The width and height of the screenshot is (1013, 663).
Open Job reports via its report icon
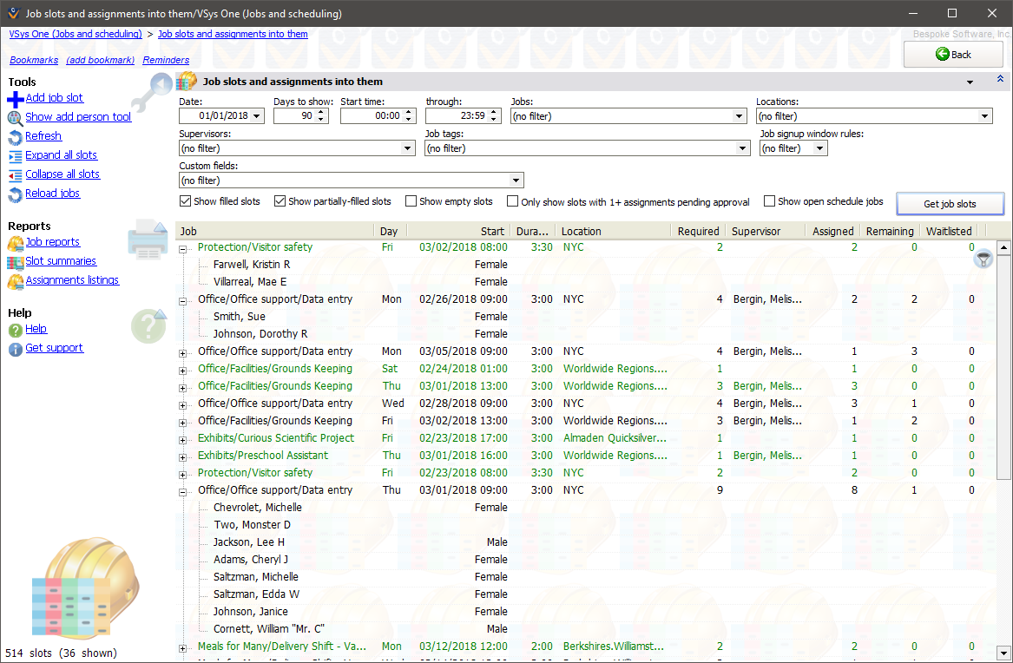(x=16, y=242)
